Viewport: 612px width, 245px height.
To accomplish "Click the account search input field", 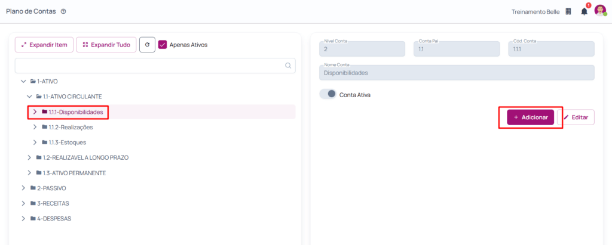I will click(x=149, y=66).
